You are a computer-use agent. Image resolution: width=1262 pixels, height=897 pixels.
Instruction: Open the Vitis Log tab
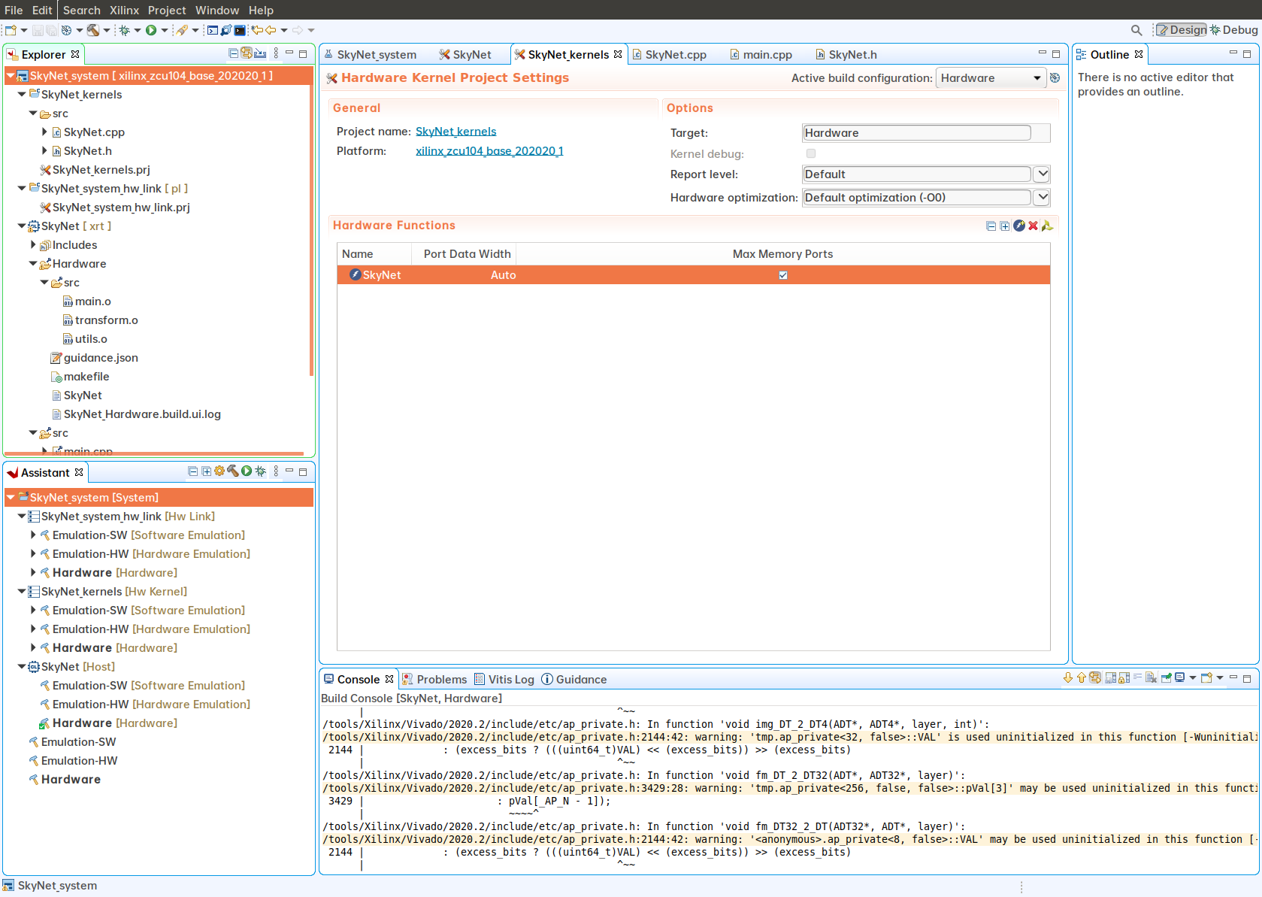click(x=504, y=680)
